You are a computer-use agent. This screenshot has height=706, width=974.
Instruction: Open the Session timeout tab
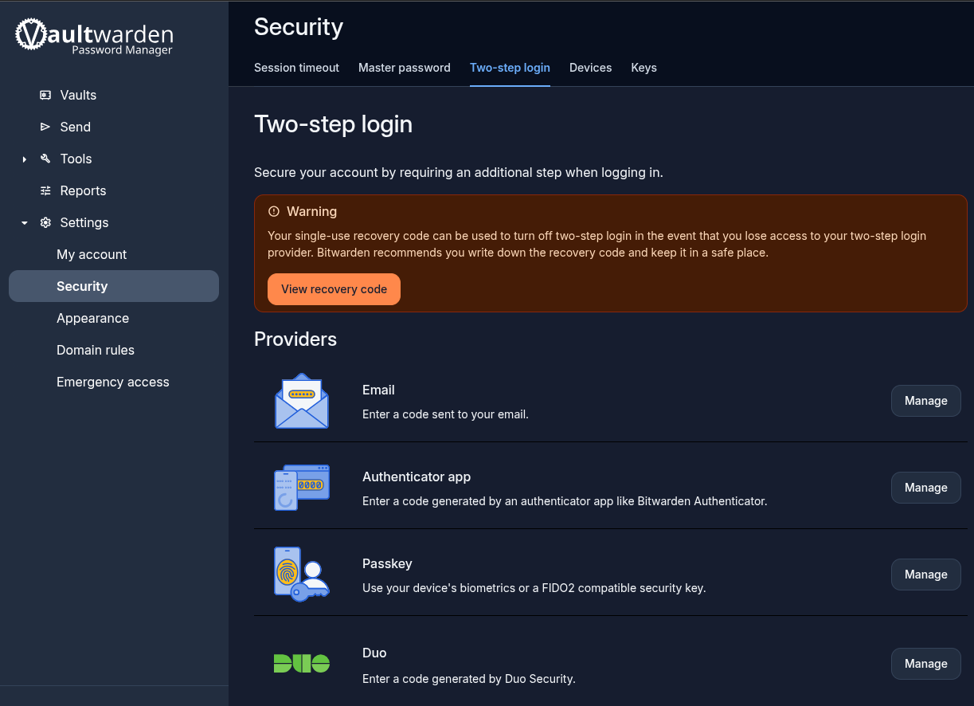tap(296, 68)
